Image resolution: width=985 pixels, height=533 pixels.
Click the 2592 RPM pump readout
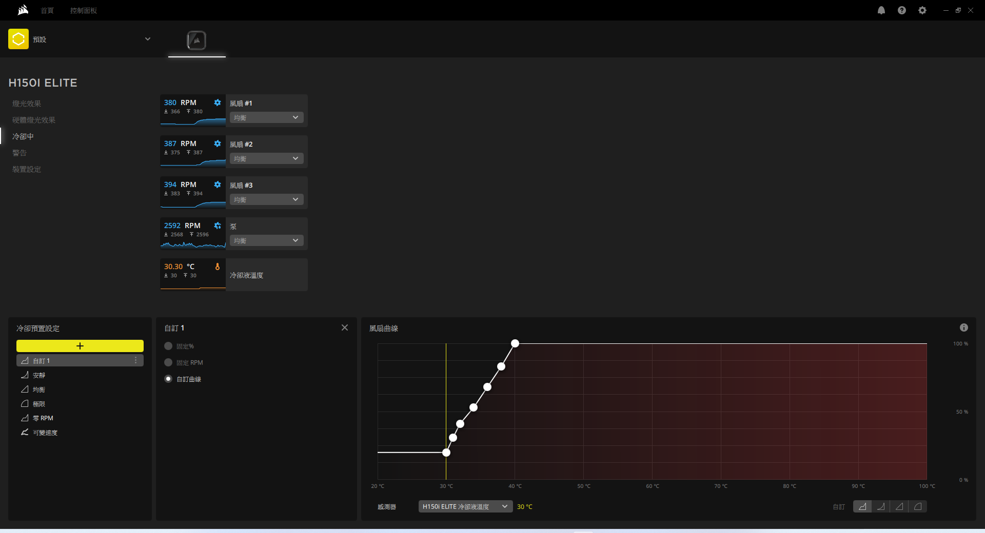coord(182,225)
